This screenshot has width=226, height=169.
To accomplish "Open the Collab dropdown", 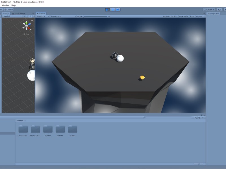I will [209, 10].
